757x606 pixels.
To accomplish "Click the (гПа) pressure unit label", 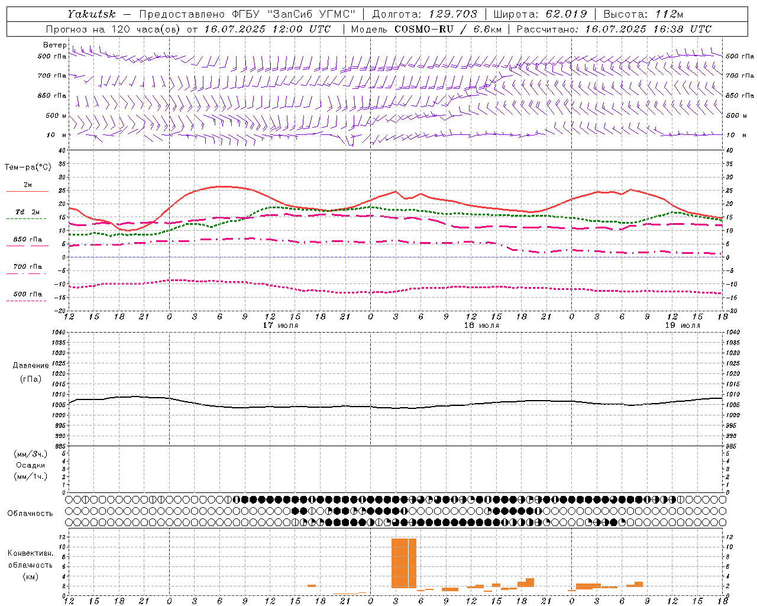I will [31, 379].
